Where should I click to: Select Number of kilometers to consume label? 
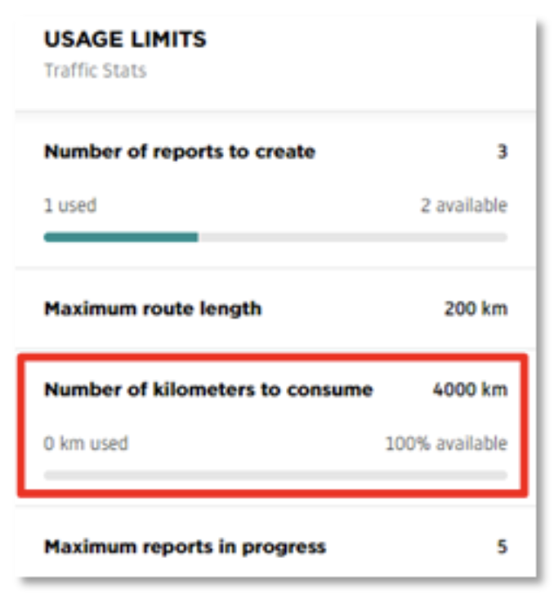208,390
